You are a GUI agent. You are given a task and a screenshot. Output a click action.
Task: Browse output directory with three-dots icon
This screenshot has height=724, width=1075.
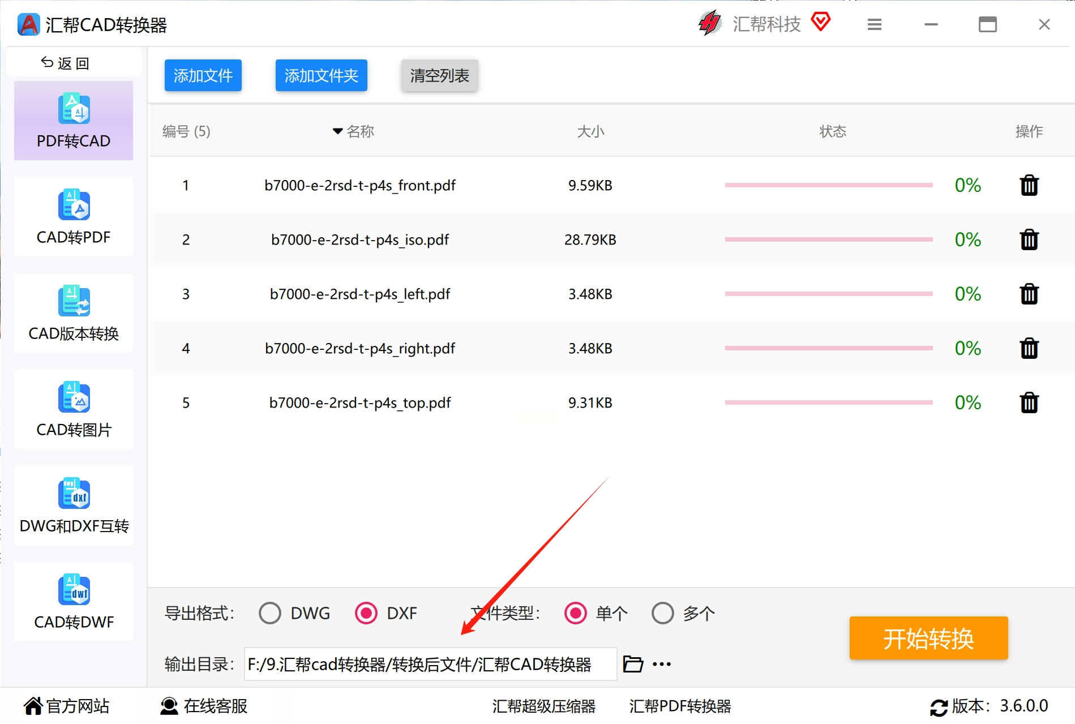662,664
